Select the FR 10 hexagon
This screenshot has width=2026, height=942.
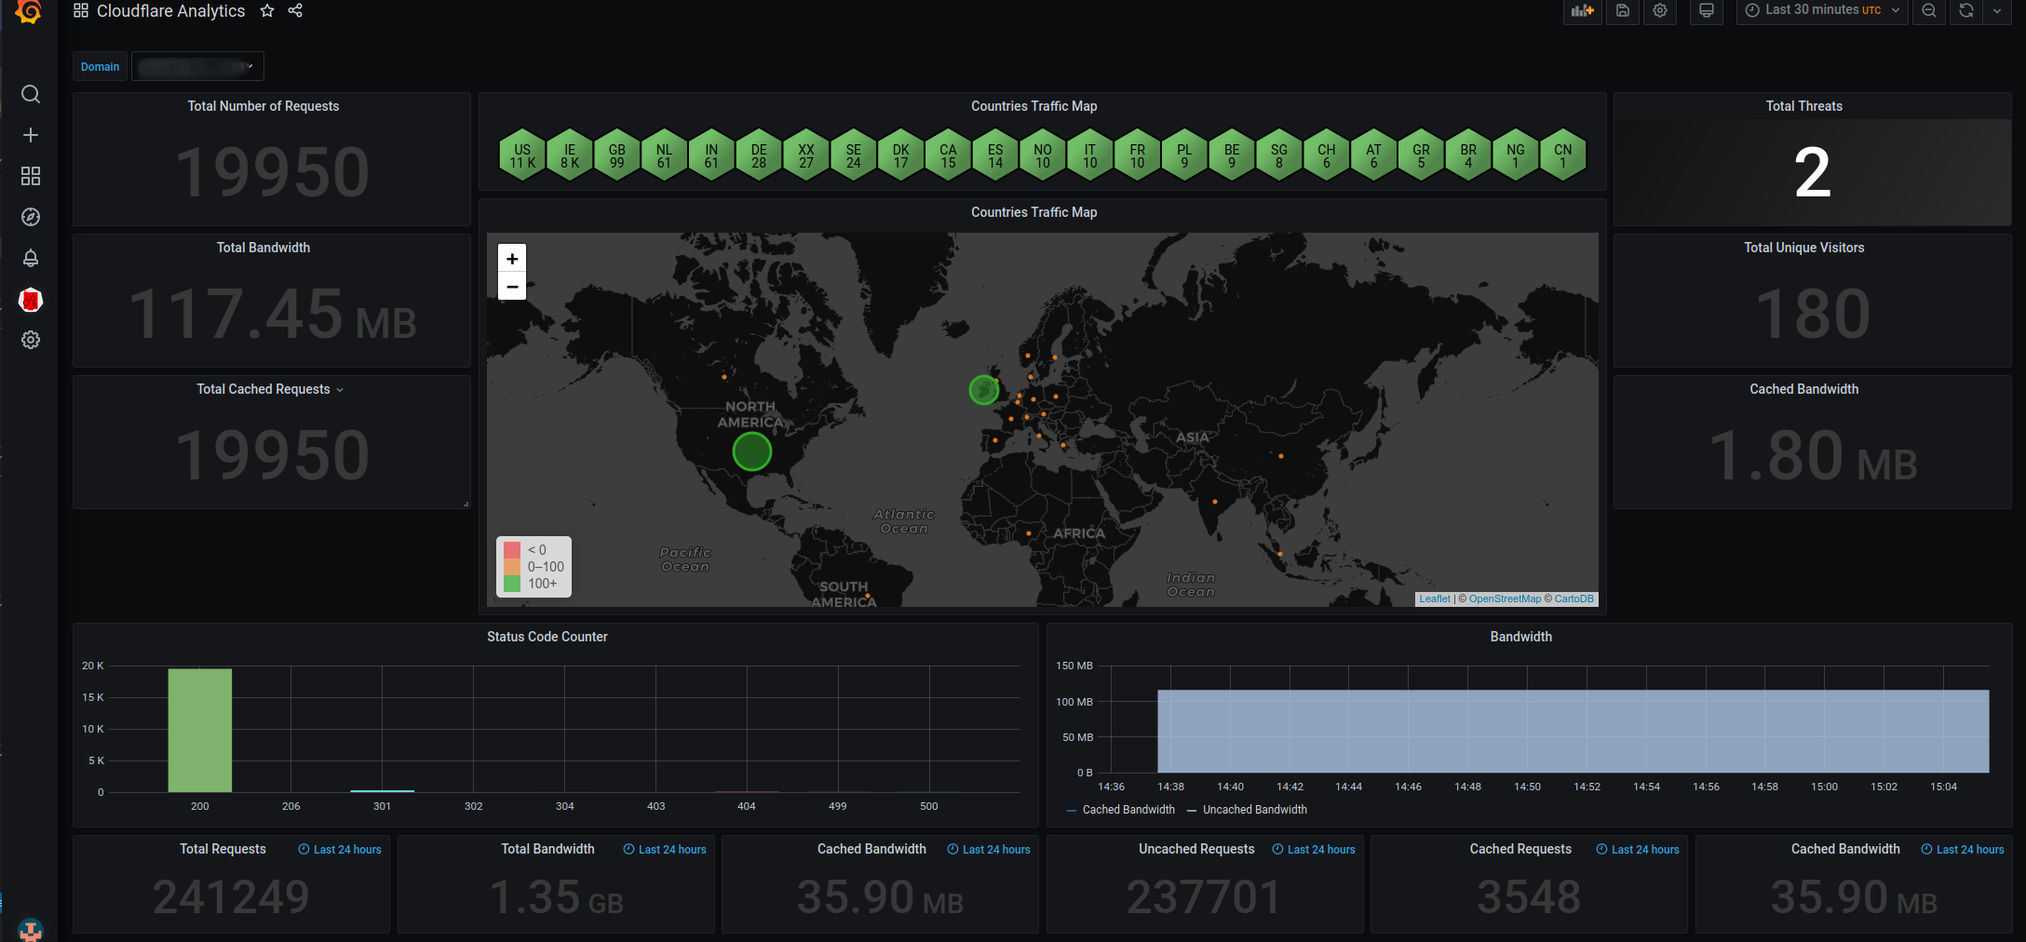point(1138,155)
